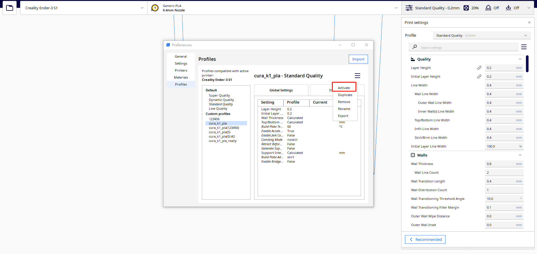
Task: Open the Printers preferences page
Action: [x=181, y=70]
